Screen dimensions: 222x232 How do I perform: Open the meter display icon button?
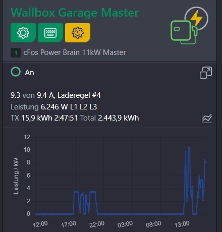click(x=50, y=33)
